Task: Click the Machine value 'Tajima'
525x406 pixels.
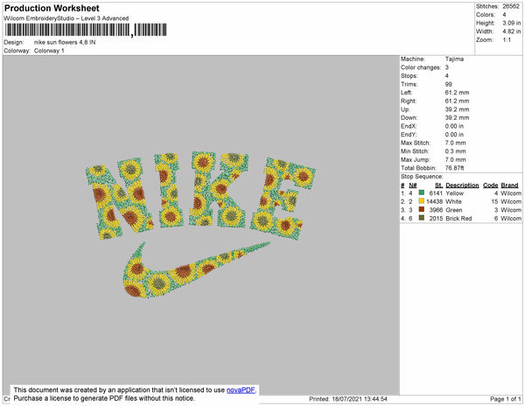Action: point(454,59)
